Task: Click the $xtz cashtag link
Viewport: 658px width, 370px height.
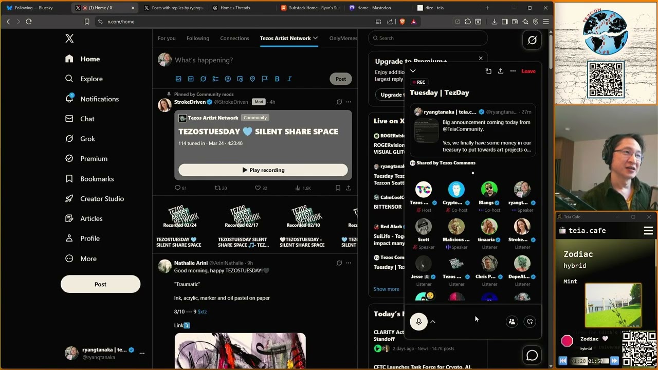Action: coord(202,311)
